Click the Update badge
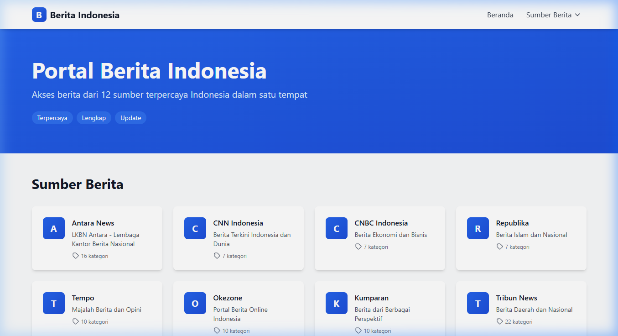Screen dimensions: 618x336 pos(130,118)
